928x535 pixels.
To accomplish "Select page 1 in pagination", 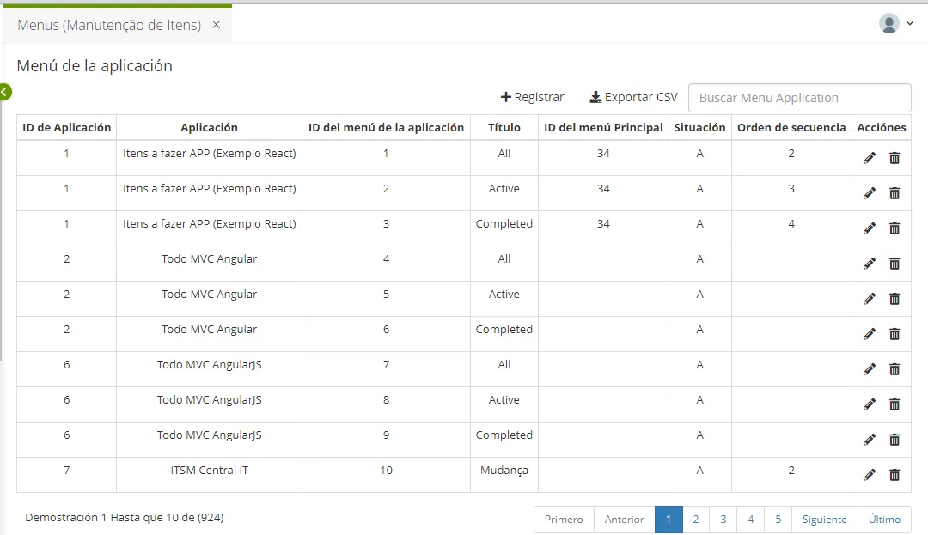I will tap(669, 519).
